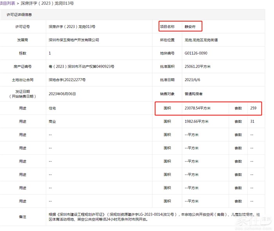Select the 许可证详细信息 tab header
Screen dimensions: 274x231
[x=19, y=15]
